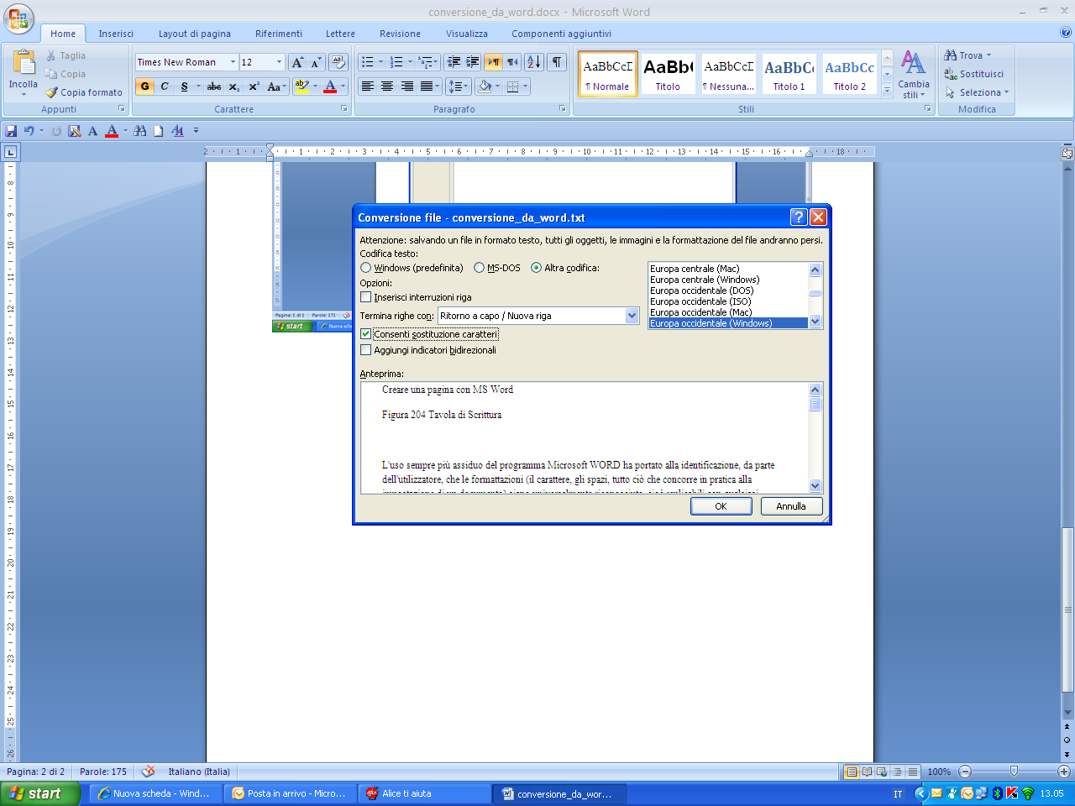Switch to Visualizza tab

467,34
